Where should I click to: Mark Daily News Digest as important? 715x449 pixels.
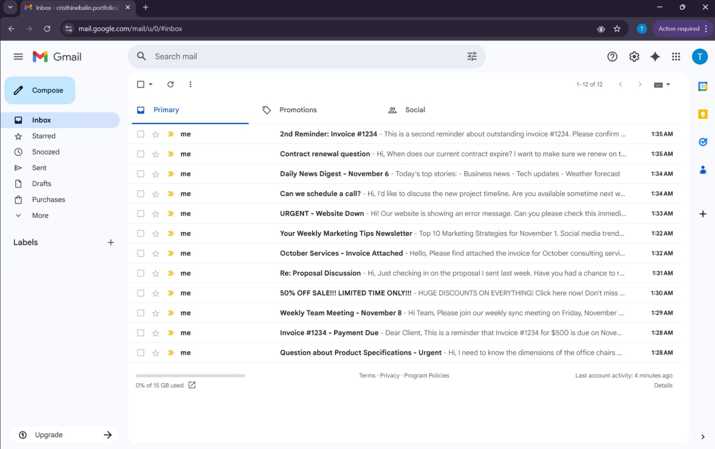[171, 174]
